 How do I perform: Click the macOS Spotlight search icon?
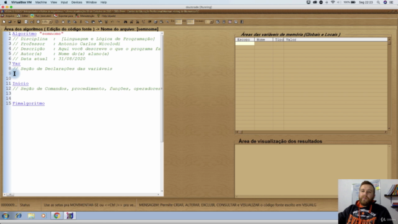click(378, 2)
